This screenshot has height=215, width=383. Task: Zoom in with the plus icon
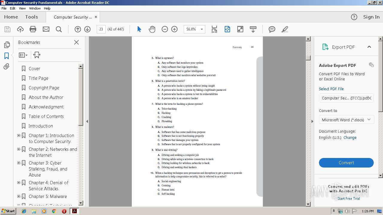[174, 29]
